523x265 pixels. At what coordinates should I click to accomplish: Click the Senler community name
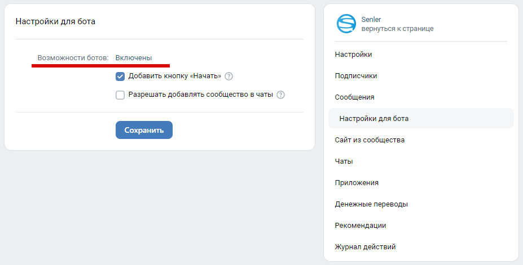click(371, 20)
